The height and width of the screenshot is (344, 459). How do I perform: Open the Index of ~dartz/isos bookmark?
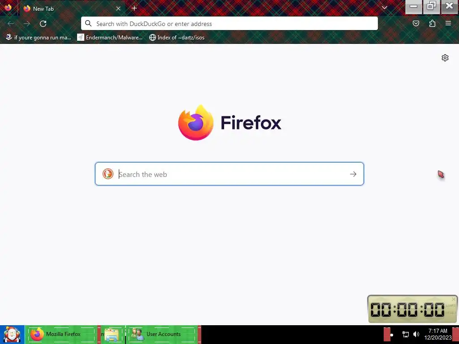177,38
